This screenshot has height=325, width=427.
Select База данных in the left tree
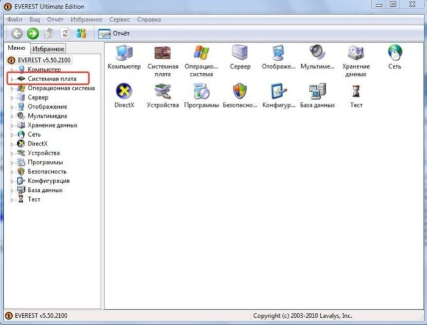pyautogui.click(x=45, y=190)
